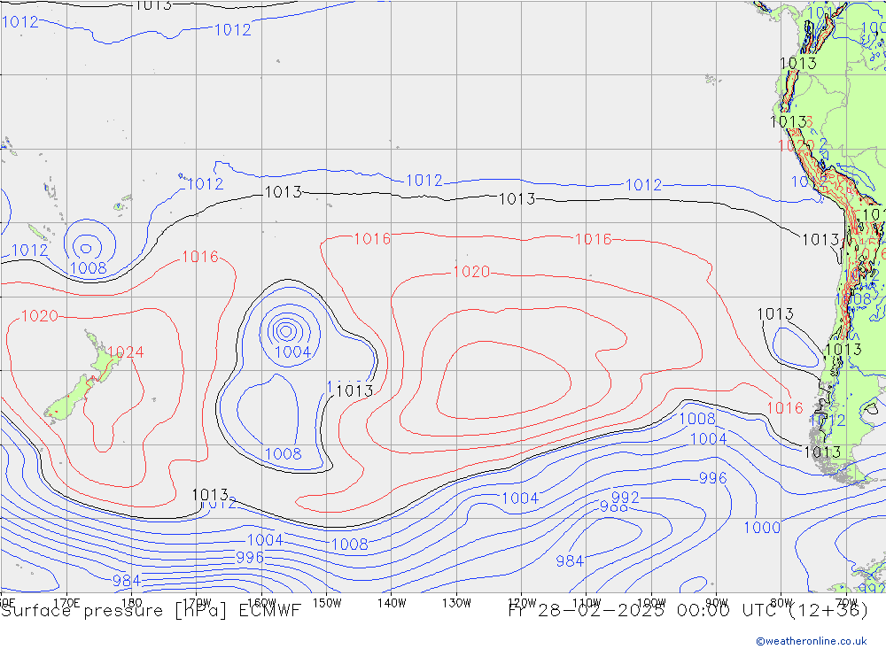Click the 'Fr 28-02-2025 00:00 UTC (12+36)' timestamp
886x649 pixels.
point(688,611)
